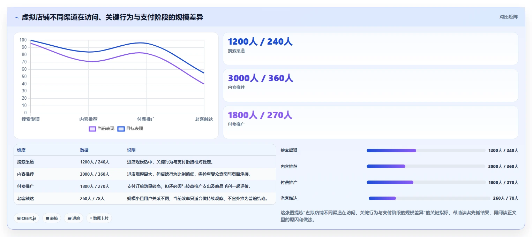Click the 数据卡片 tag chip
The width and height of the screenshot is (532, 237).
[x=99, y=218]
